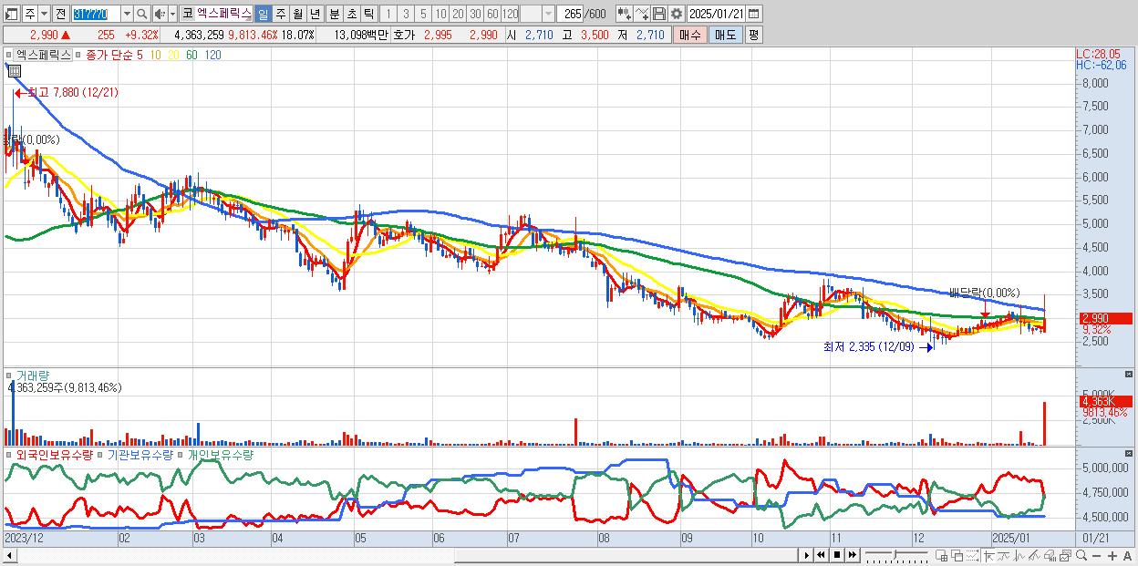Click the 주 market type selector
1138x566 pixels.
click(x=30, y=14)
